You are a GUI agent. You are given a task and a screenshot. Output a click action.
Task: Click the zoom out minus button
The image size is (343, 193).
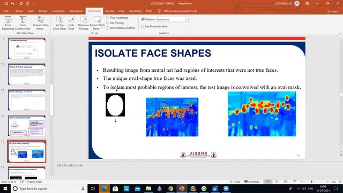[x=301, y=182]
